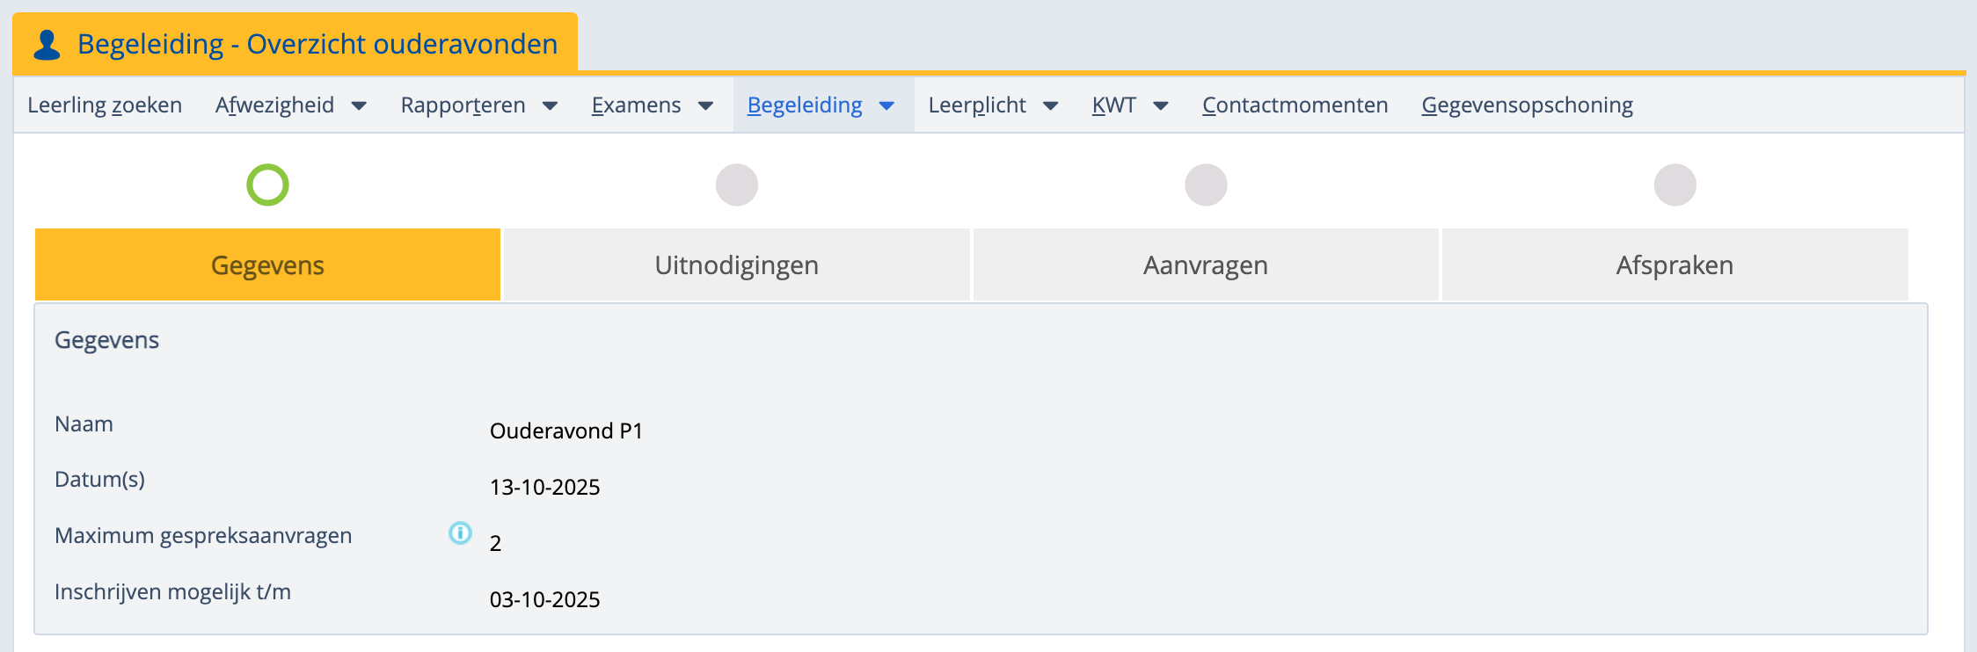This screenshot has width=1977, height=652.
Task: Open the Begeleiding menu arrow
Action: point(886,105)
